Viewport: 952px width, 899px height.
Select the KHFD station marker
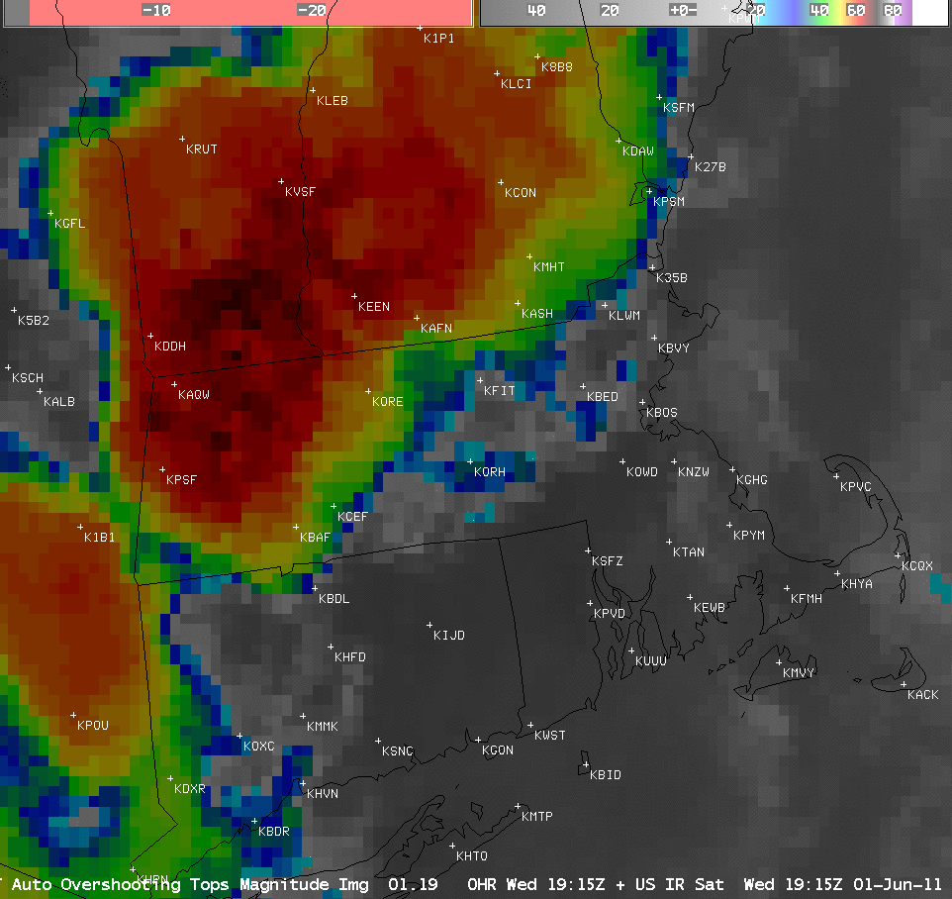point(331,647)
